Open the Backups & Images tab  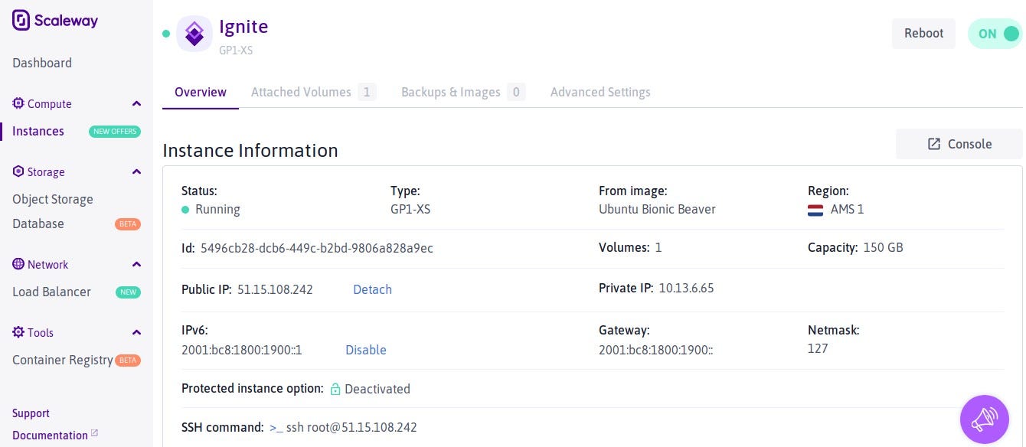(x=463, y=92)
